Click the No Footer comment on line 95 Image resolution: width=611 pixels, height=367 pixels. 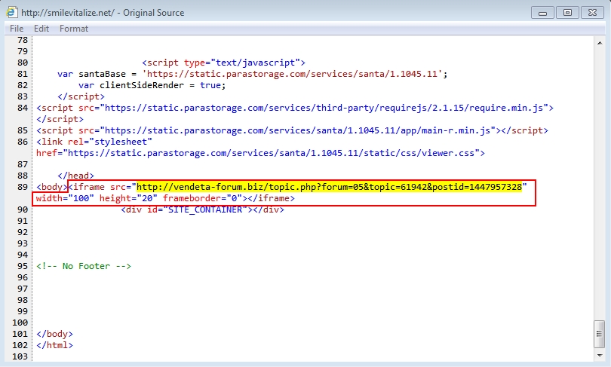pos(84,266)
